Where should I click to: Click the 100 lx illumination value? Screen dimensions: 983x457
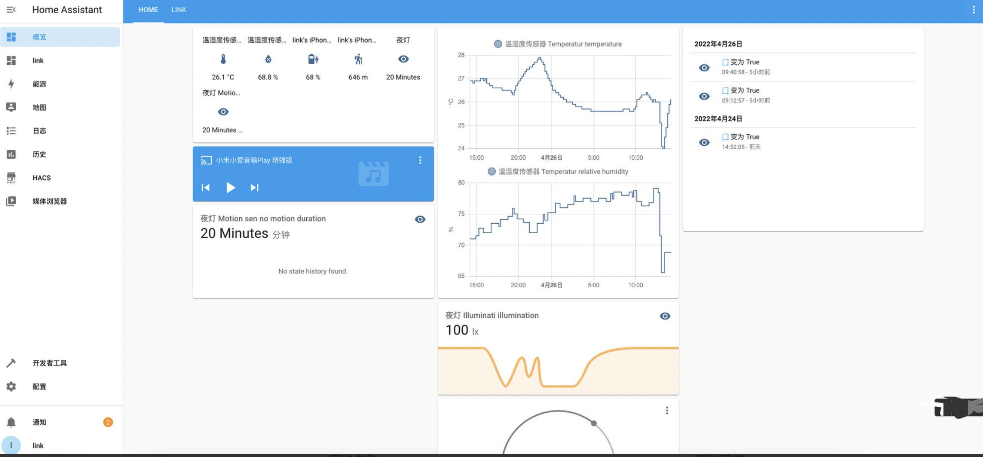(x=462, y=330)
